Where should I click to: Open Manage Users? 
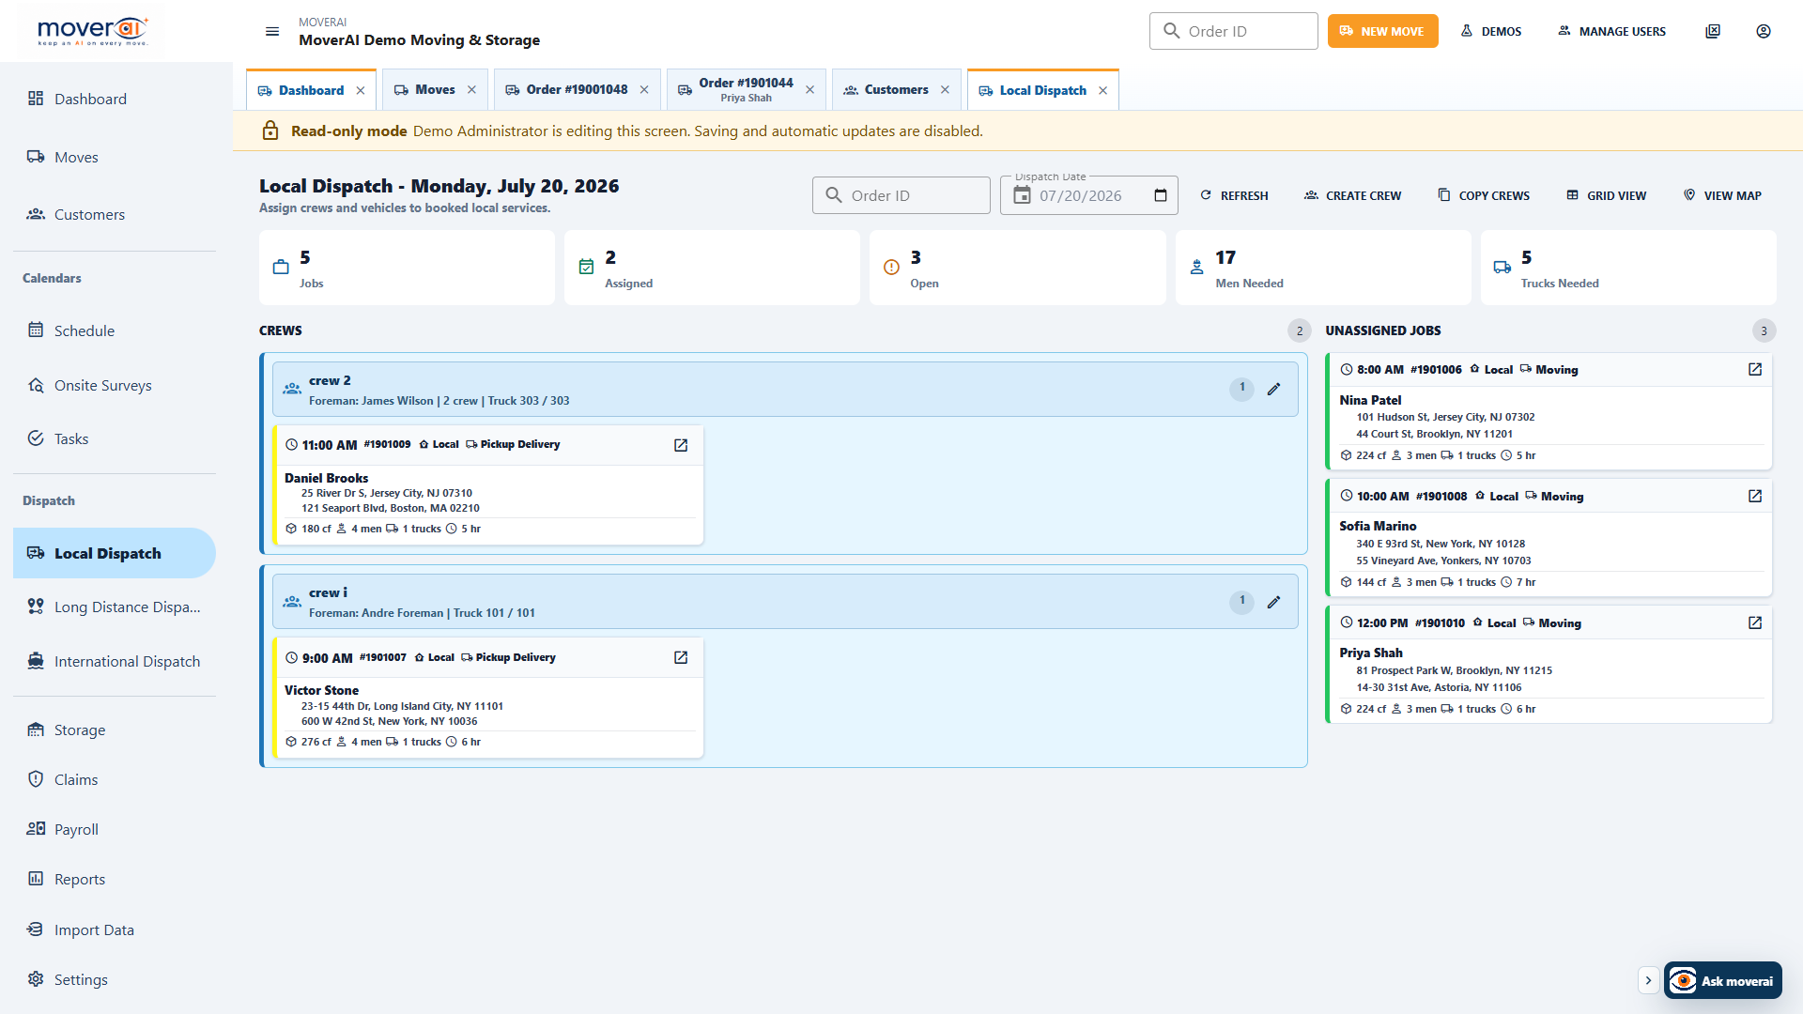[x=1611, y=31]
